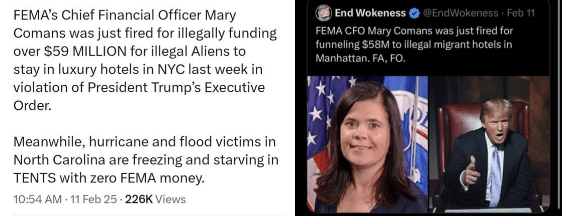574x216 pixels.
Task: Visit the @EndWokeness handle link
Action: click(x=461, y=14)
